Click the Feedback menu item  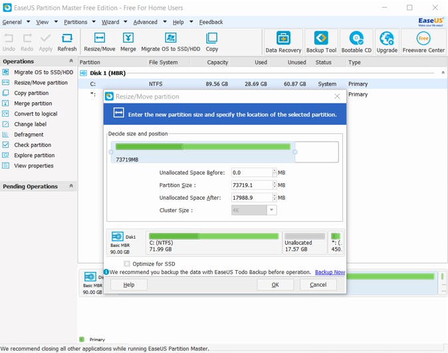[211, 22]
